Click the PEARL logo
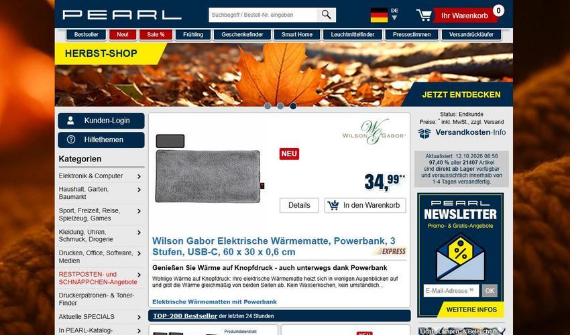The height and width of the screenshot is (335, 570). 122,15
